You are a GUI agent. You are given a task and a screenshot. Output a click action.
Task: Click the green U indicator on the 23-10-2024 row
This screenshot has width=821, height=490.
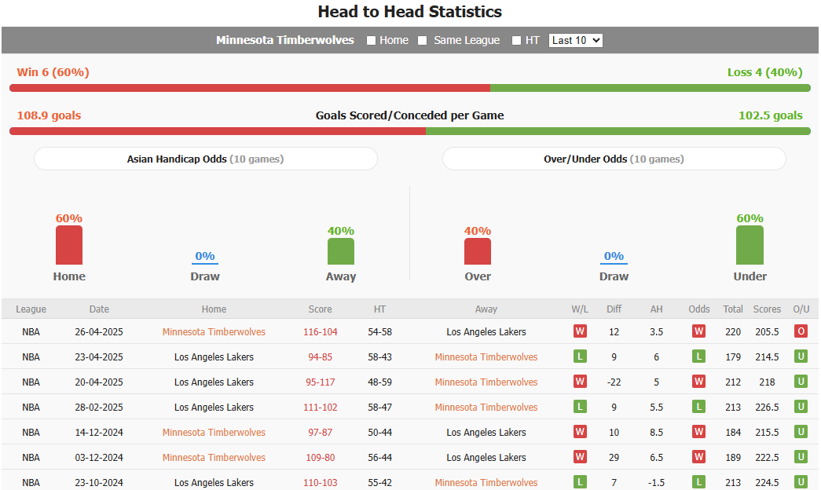point(801,482)
